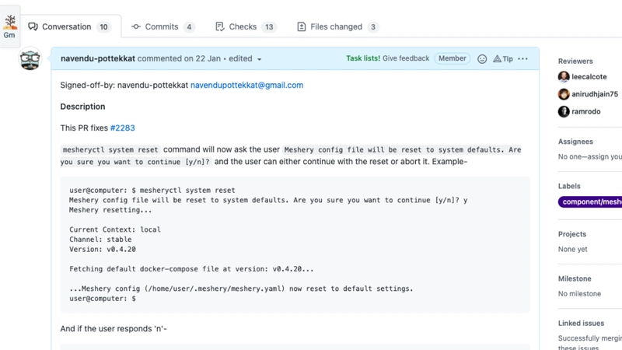622x350 pixels.
Task: Open the comment's three-dot options menu
Action: click(522, 59)
